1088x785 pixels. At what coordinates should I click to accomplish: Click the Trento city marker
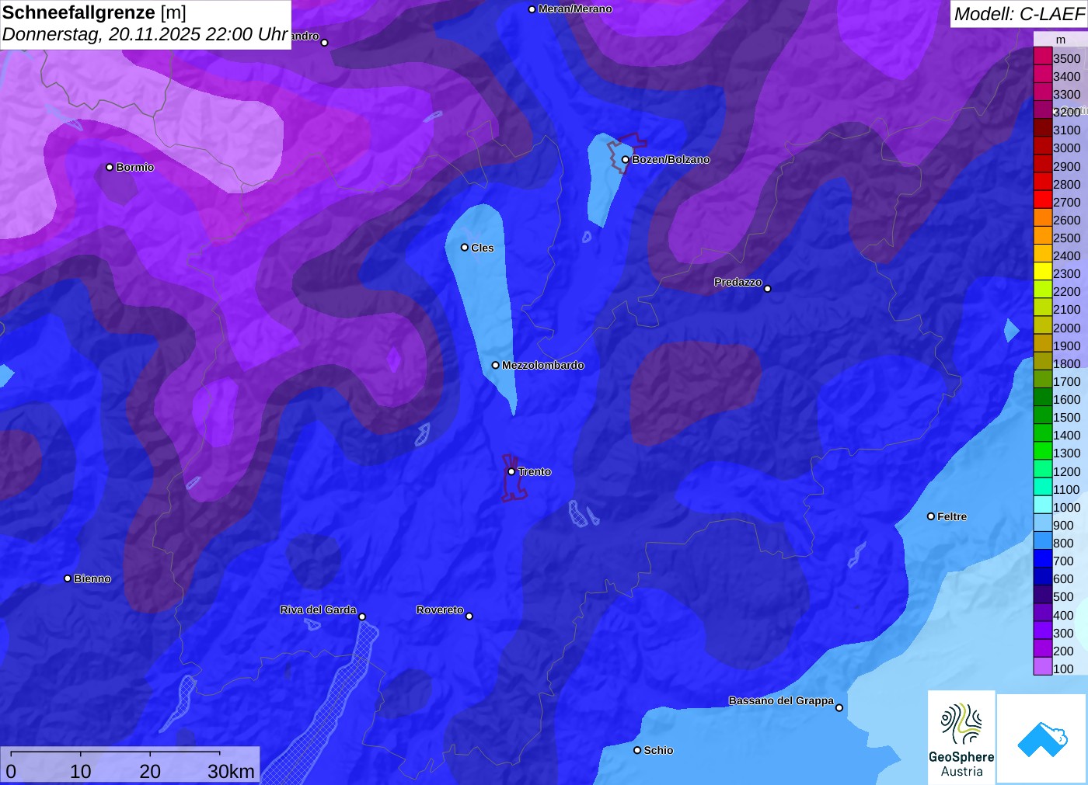511,471
